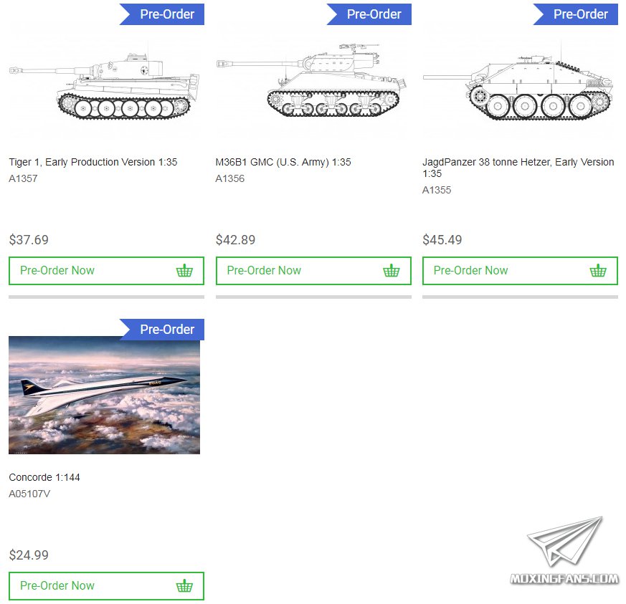Image resolution: width=626 pixels, height=604 pixels.
Task: Click the Pre-Order ribbon above Tiger 1
Action: (x=162, y=14)
